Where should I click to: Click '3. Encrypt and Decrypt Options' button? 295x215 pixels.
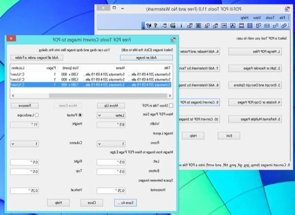pyautogui.click(x=255, y=85)
